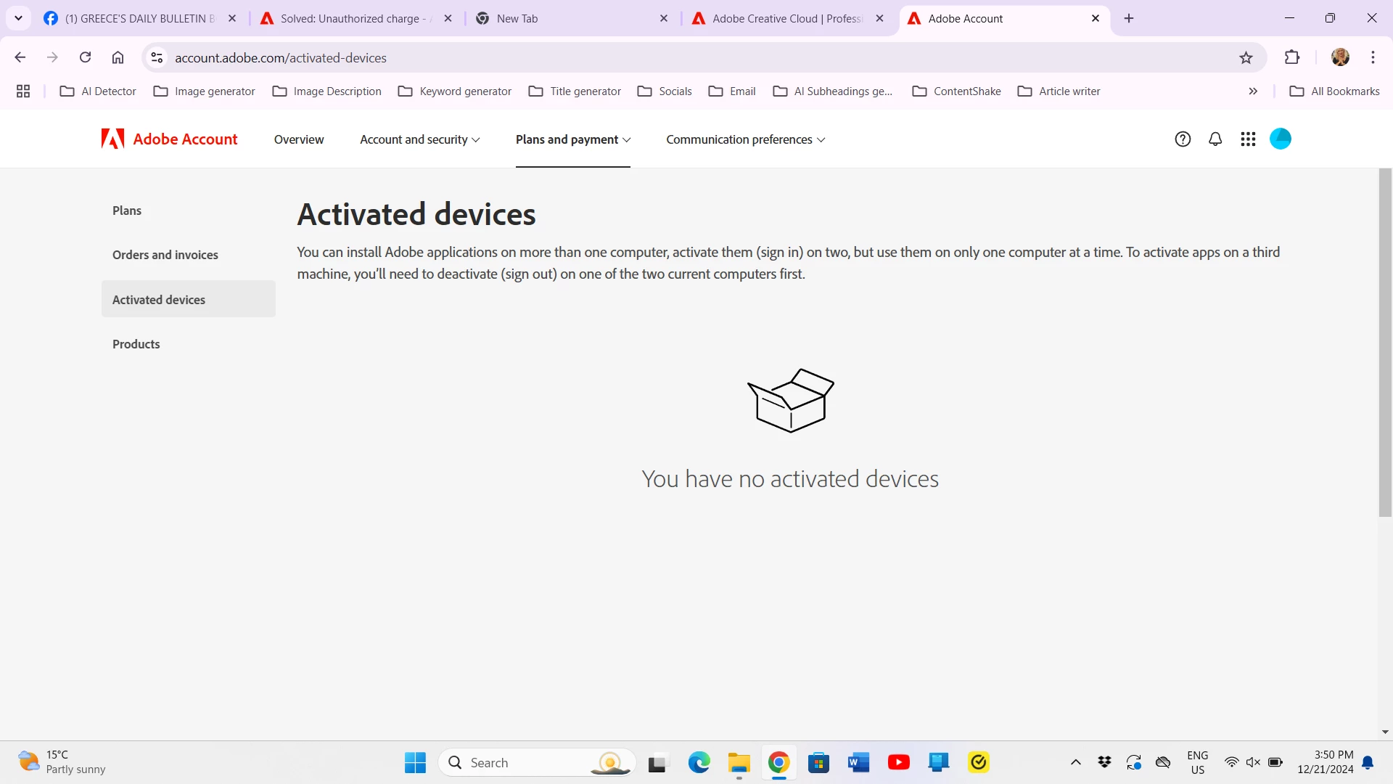
Task: Select the Plans sidebar link
Action: point(127,211)
